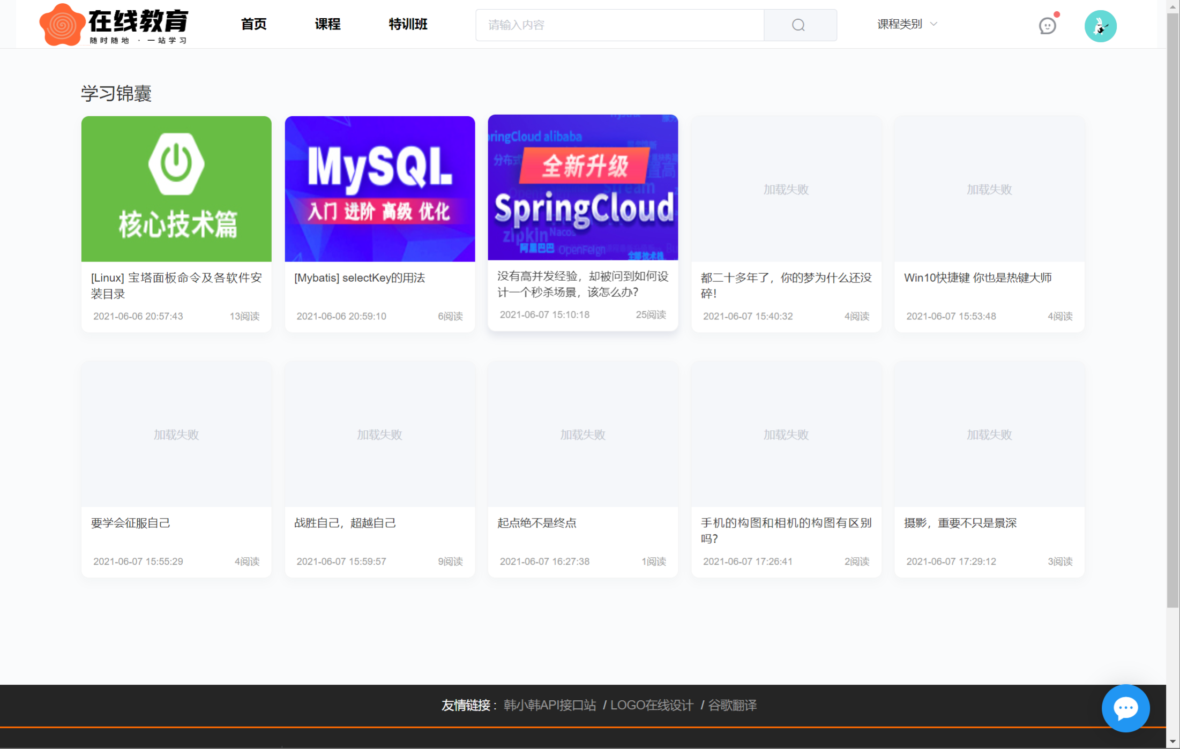Open the SpringCloud thumbnail article
This screenshot has width=1180, height=749.
(582, 188)
